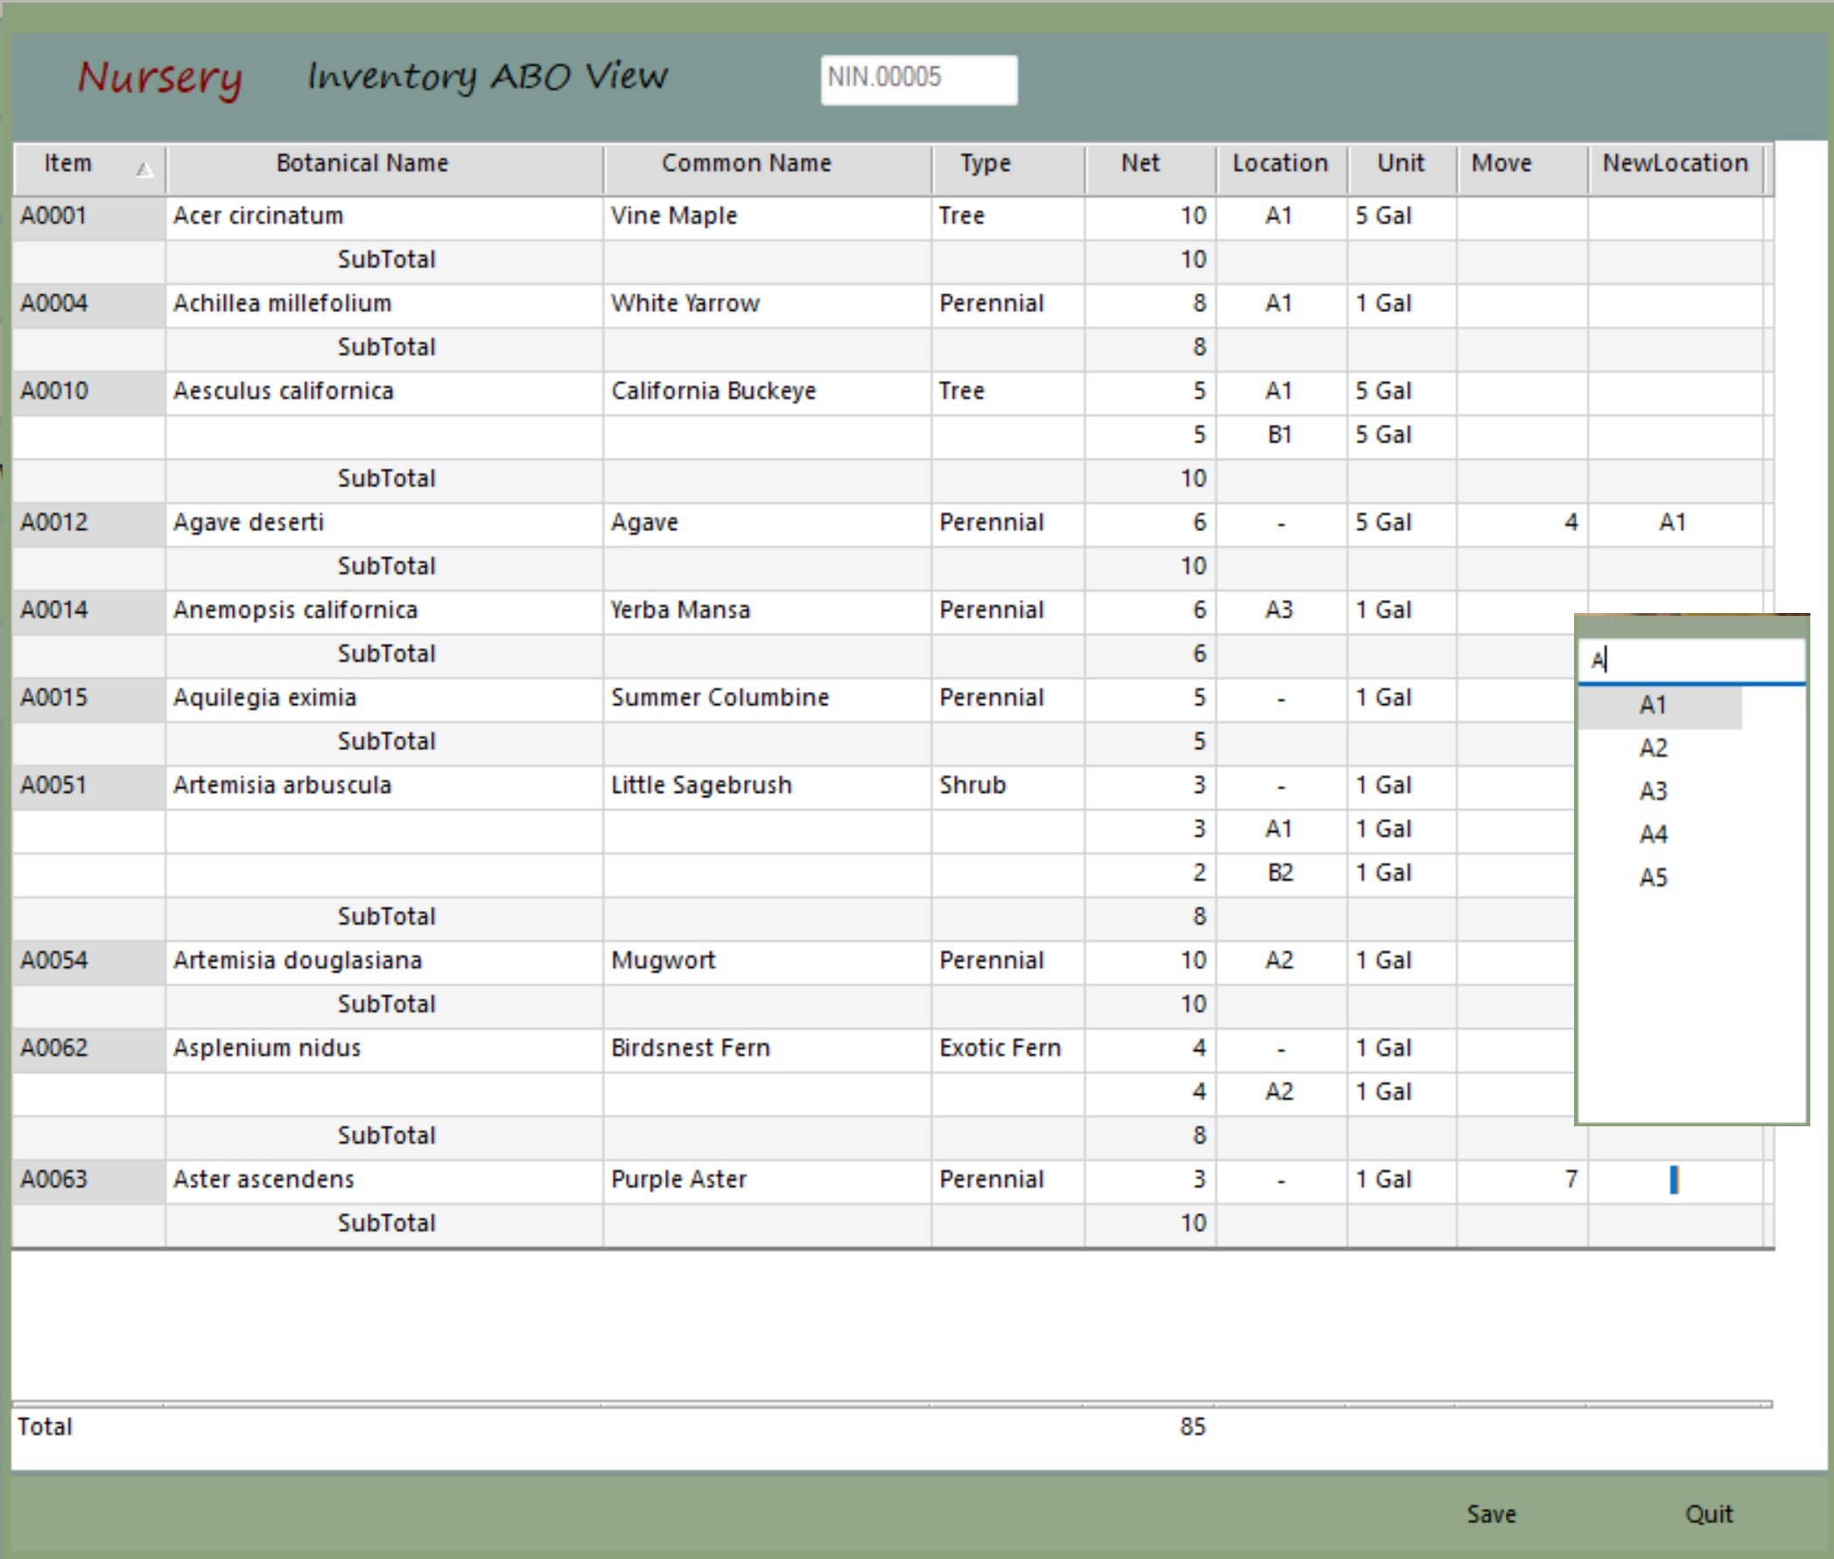This screenshot has width=1834, height=1559.
Task: Click the Item column sort arrow
Action: pyautogui.click(x=144, y=169)
